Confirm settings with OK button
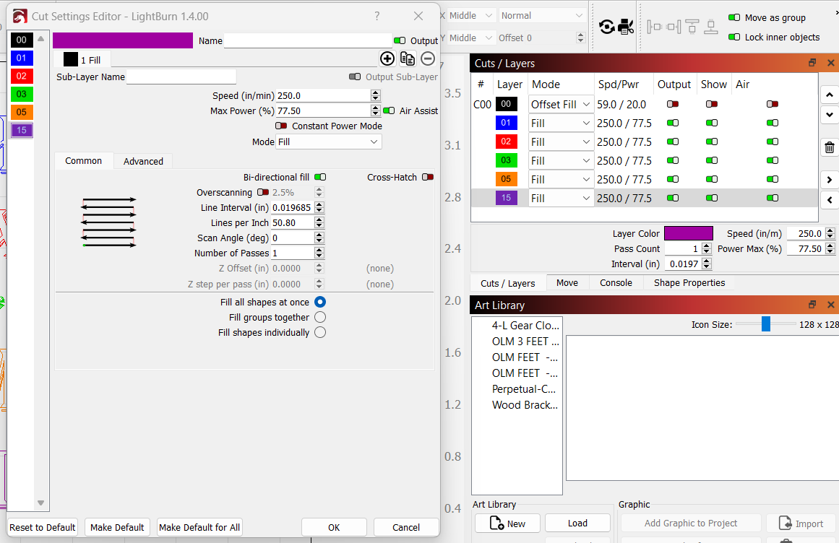The image size is (839, 543). pyautogui.click(x=334, y=527)
